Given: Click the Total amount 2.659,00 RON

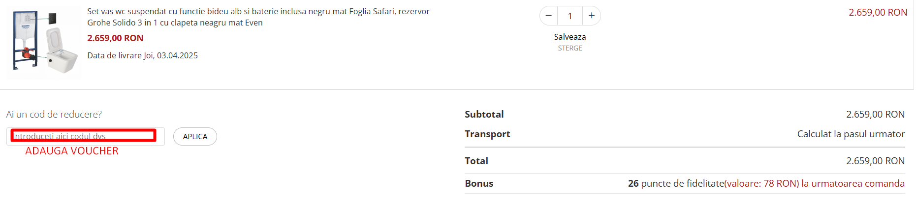Looking at the screenshot, I should pyautogui.click(x=875, y=161).
